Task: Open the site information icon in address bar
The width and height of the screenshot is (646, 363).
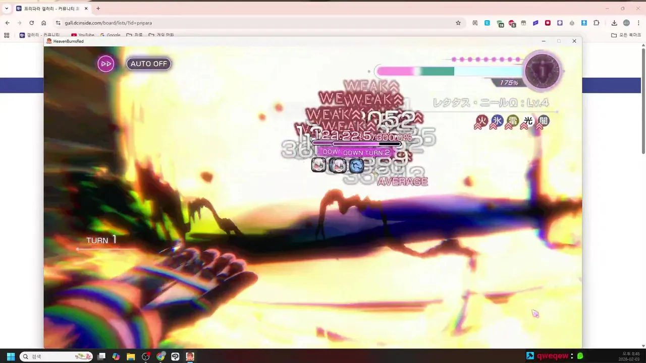Action: (x=58, y=23)
